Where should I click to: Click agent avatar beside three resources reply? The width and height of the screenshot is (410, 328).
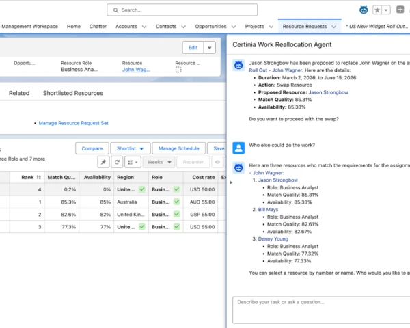tap(238, 167)
